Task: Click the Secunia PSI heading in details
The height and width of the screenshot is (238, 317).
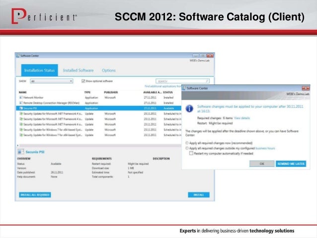Action: pos(35,152)
